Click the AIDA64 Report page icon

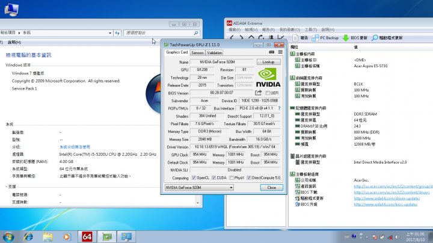click(295, 37)
